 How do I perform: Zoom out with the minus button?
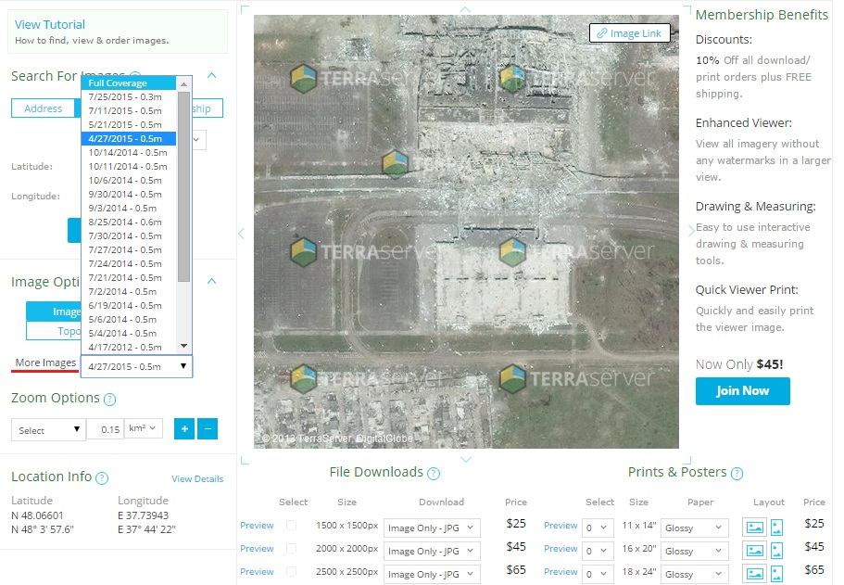click(208, 429)
